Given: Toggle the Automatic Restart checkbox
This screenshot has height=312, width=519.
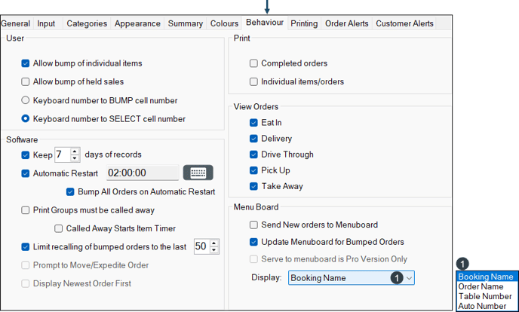Looking at the screenshot, I should point(26,173).
